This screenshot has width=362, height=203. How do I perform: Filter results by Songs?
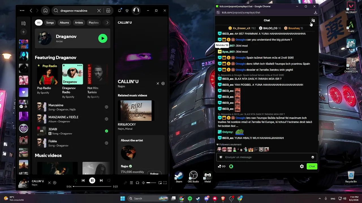(50, 23)
